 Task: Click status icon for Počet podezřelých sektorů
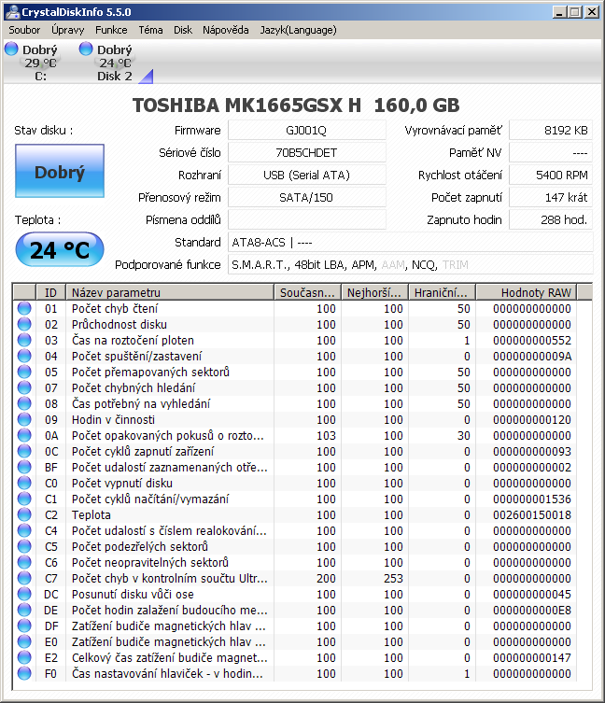[x=24, y=546]
